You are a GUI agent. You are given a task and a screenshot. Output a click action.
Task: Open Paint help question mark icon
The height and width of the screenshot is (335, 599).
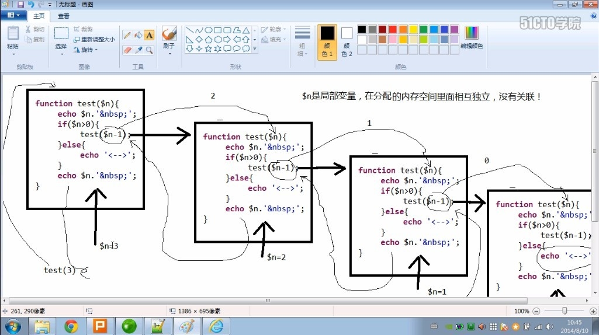594,16
